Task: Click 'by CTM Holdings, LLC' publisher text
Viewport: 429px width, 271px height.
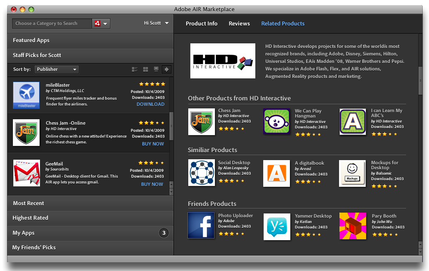Action: 65,91
